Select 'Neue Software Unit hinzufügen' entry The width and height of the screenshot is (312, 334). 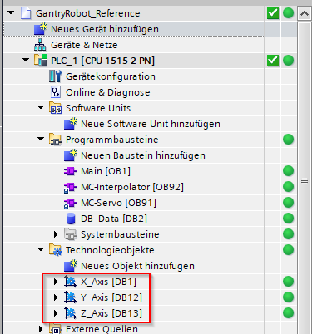pos(151,124)
